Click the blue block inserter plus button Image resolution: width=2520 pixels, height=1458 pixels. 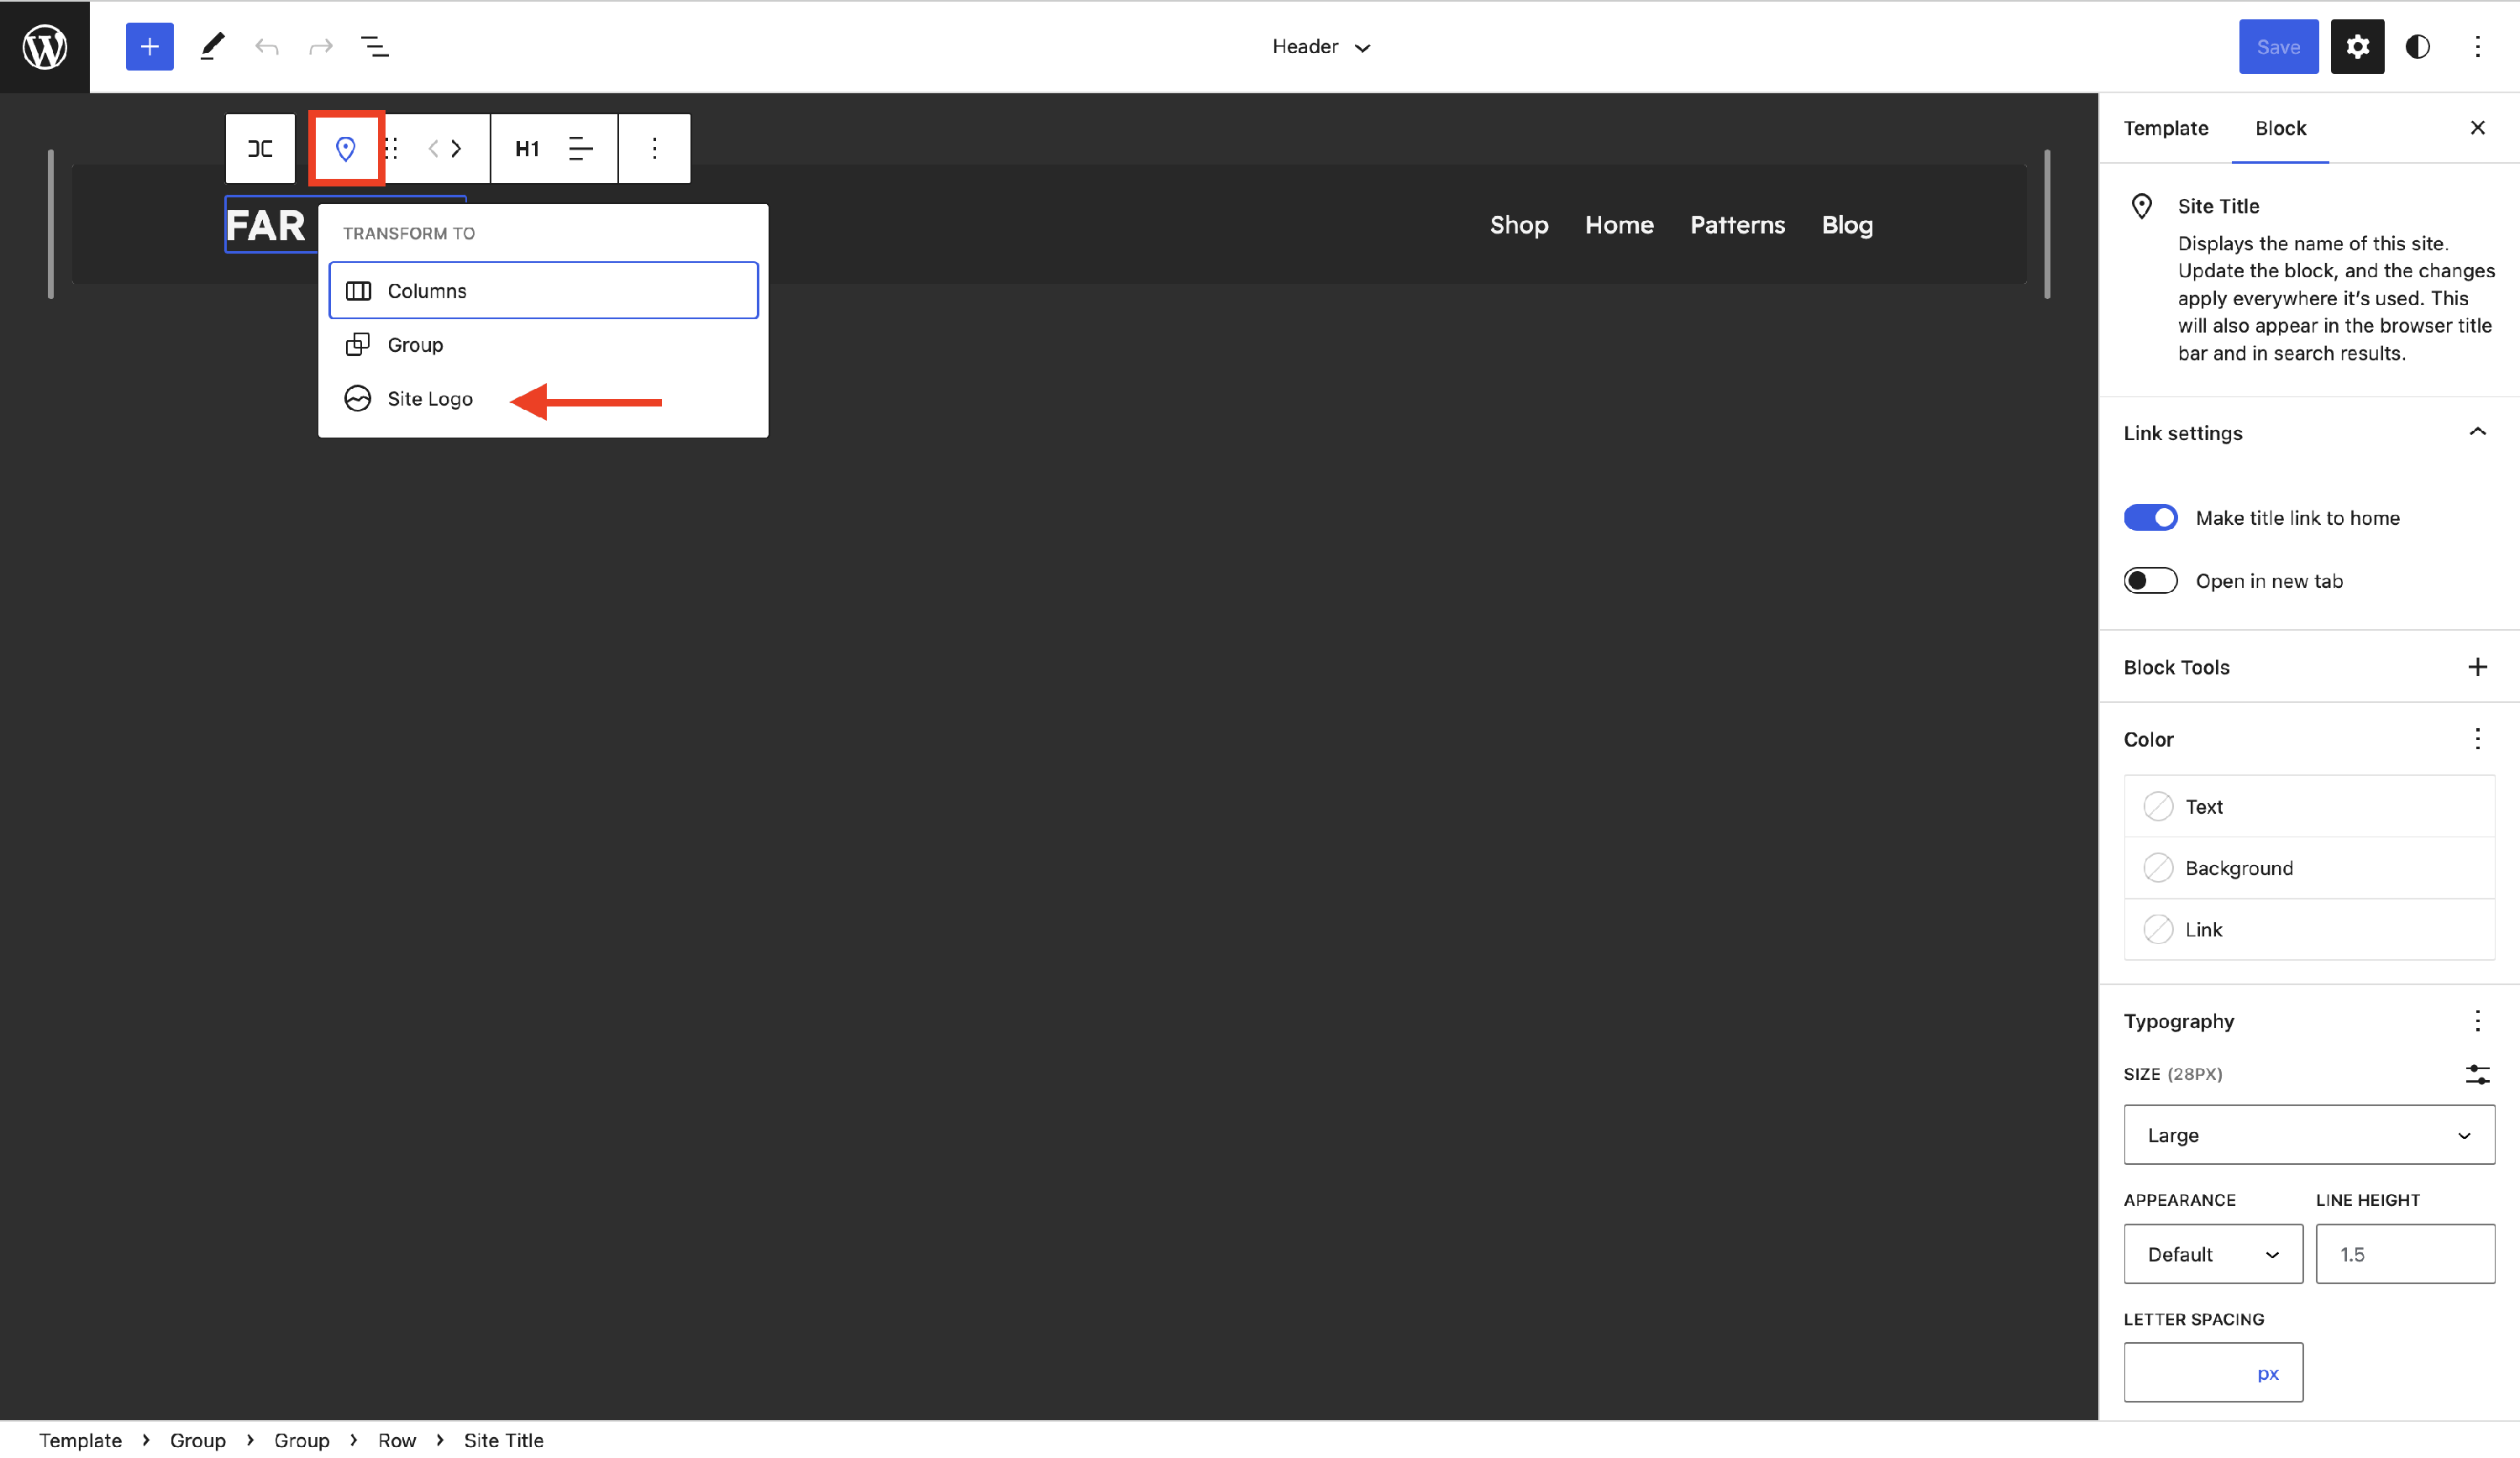[x=149, y=46]
